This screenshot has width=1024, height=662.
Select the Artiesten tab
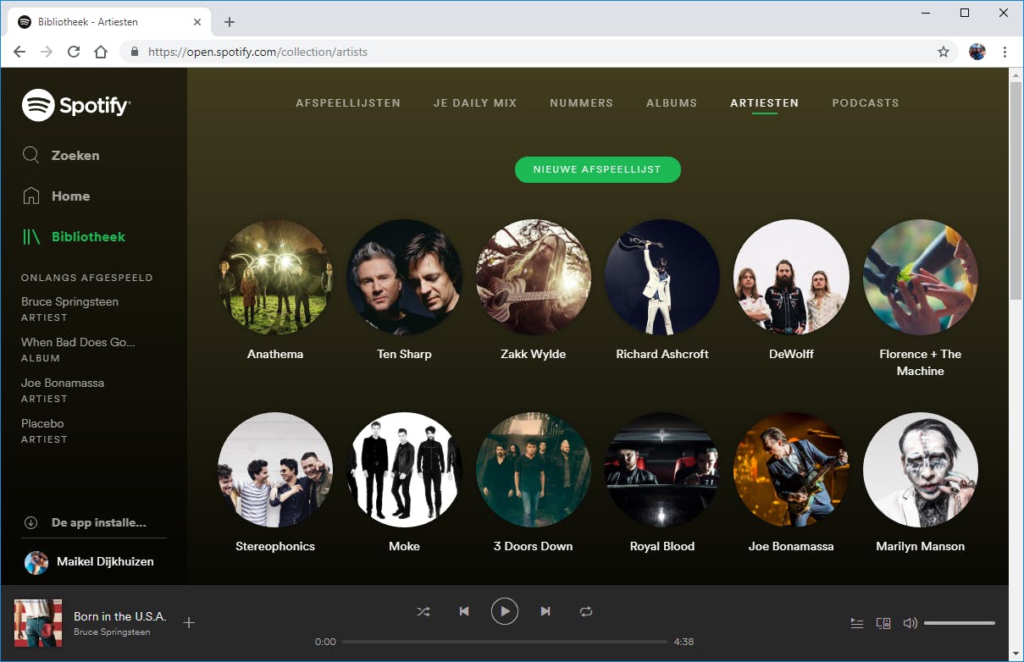(764, 102)
